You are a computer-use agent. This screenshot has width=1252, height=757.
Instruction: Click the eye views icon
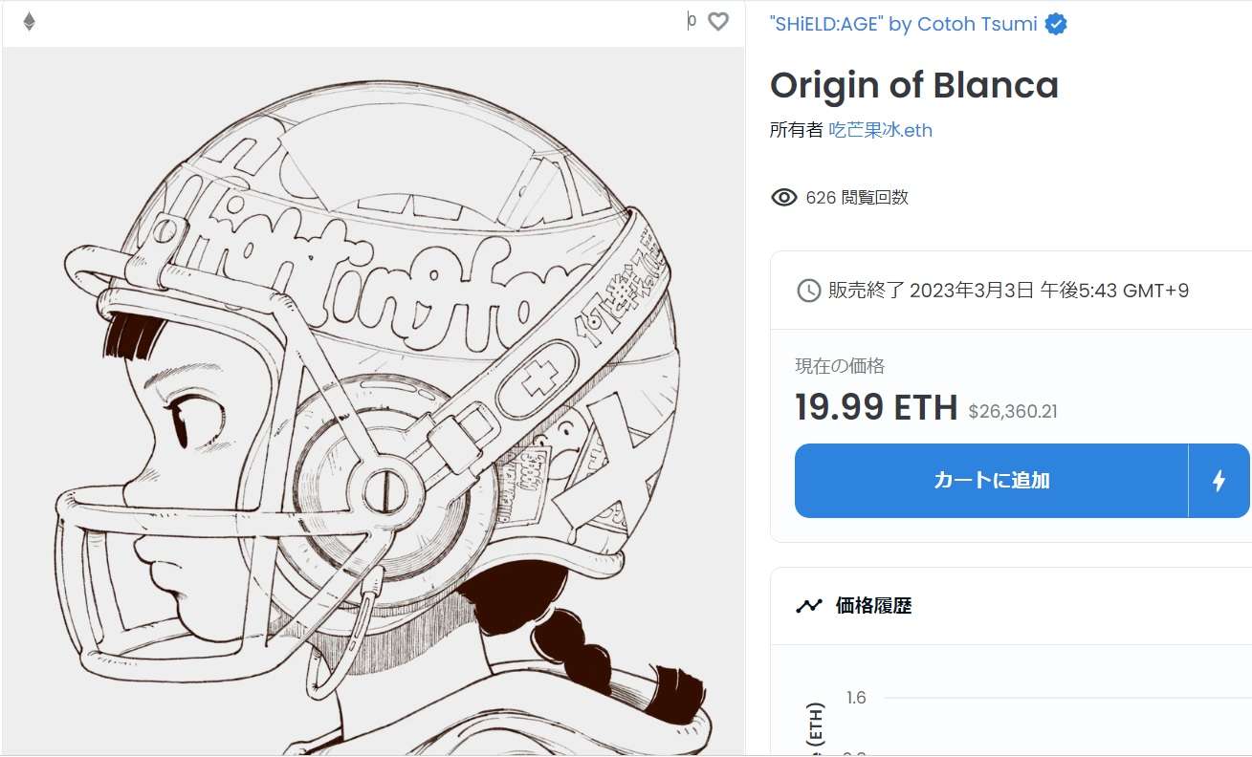click(x=783, y=198)
